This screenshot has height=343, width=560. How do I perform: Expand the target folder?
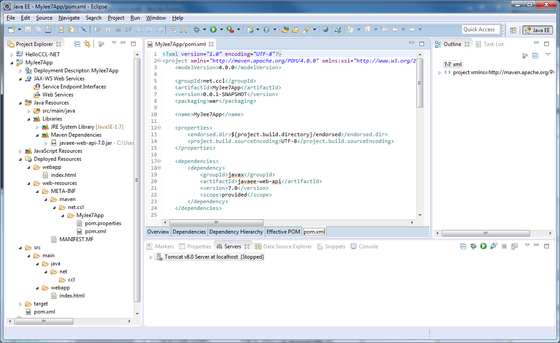pos(20,304)
